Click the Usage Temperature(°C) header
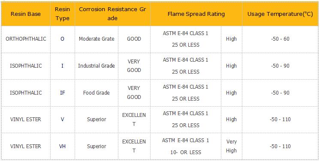Screen dimensions: 320x161 (x=280, y=14)
